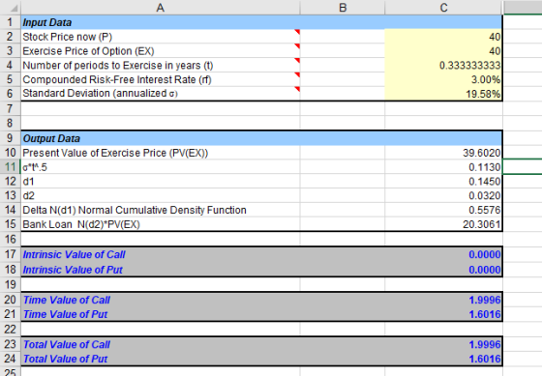Image resolution: width=542 pixels, height=376 pixels.
Task: Select the 19.58% standard deviation cell
Action: [x=443, y=94]
